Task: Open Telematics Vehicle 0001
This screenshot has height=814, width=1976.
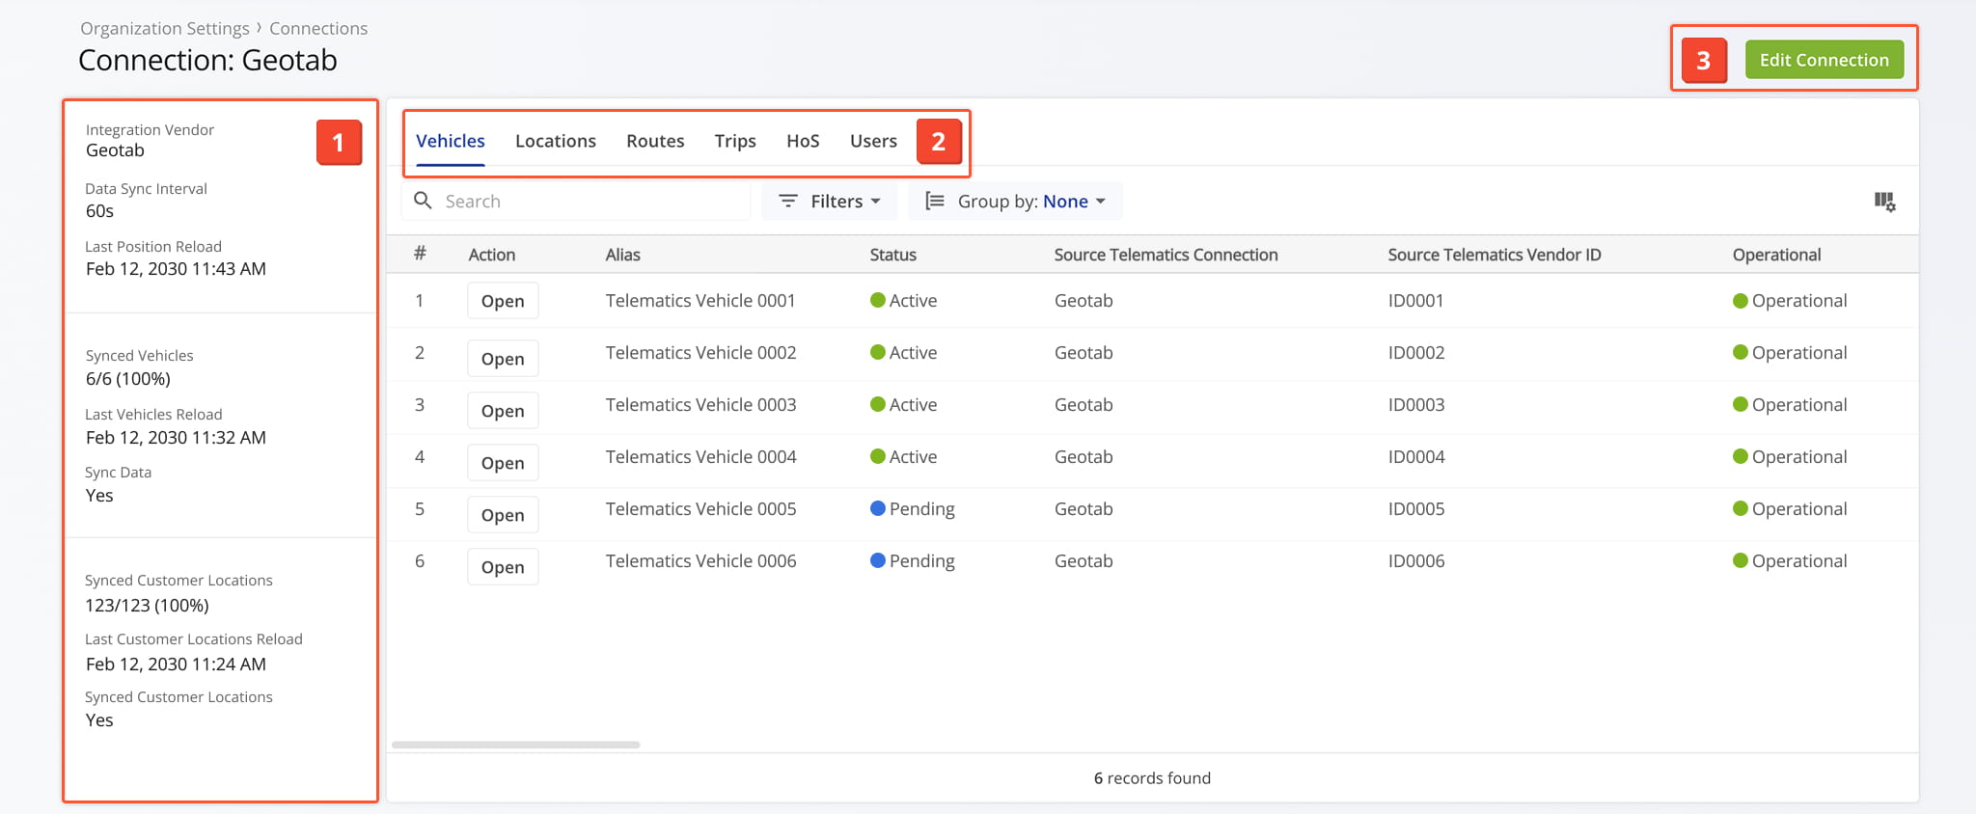Action: tap(503, 301)
